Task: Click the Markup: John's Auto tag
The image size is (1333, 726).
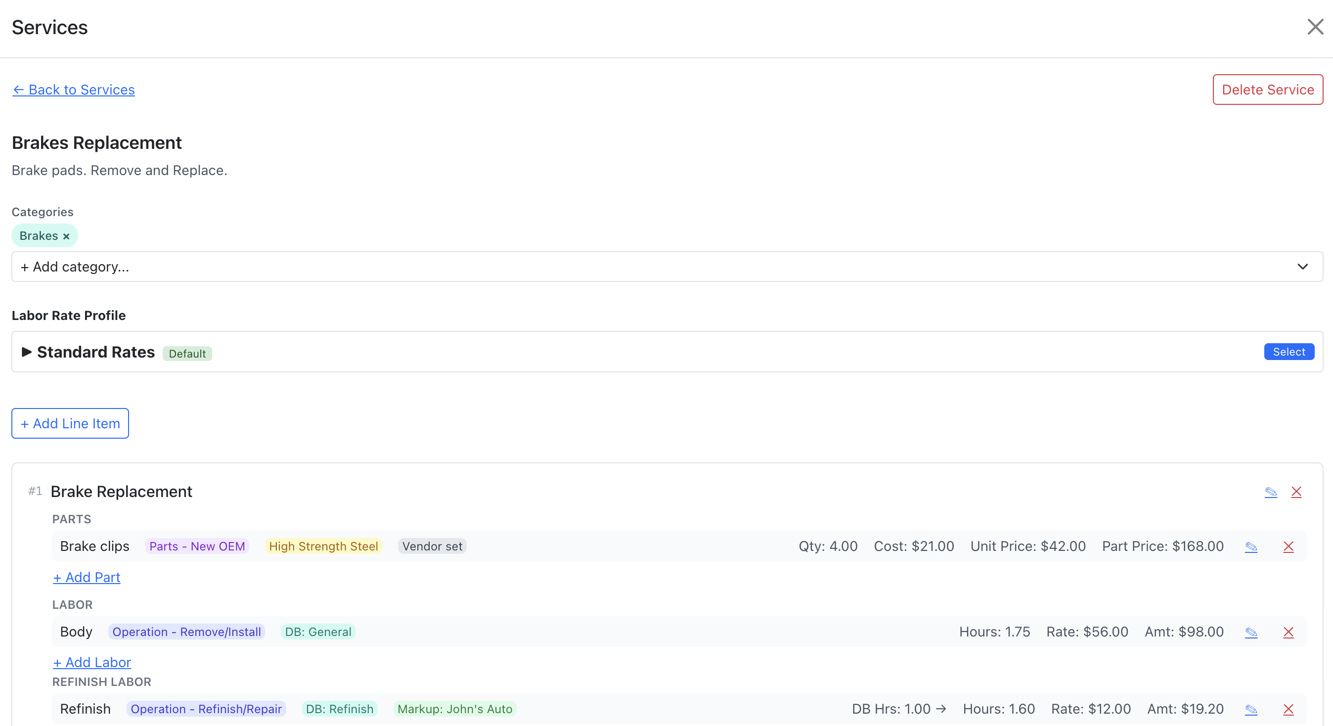Action: [x=455, y=709]
